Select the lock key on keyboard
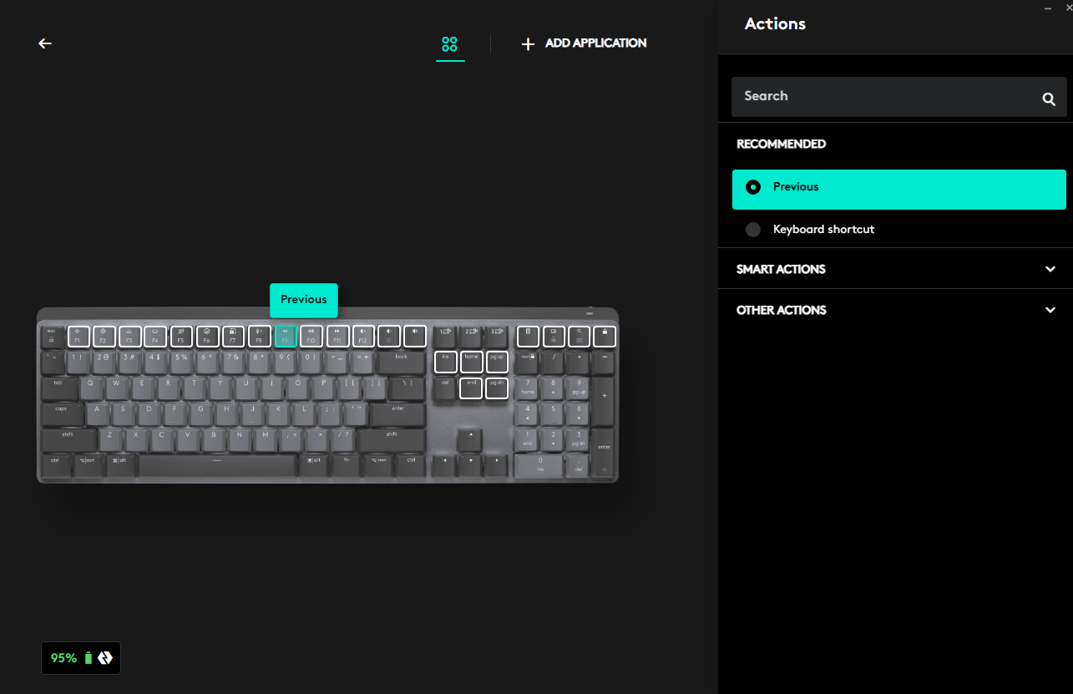The height and width of the screenshot is (694, 1073). [605, 337]
